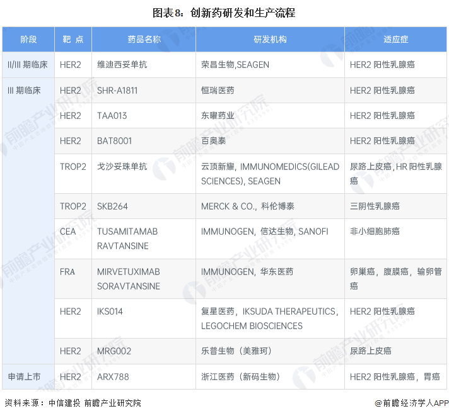Viewport: 449px width, 416px height.
Task: Select drug name SHR-A1811
Action: coord(117,91)
